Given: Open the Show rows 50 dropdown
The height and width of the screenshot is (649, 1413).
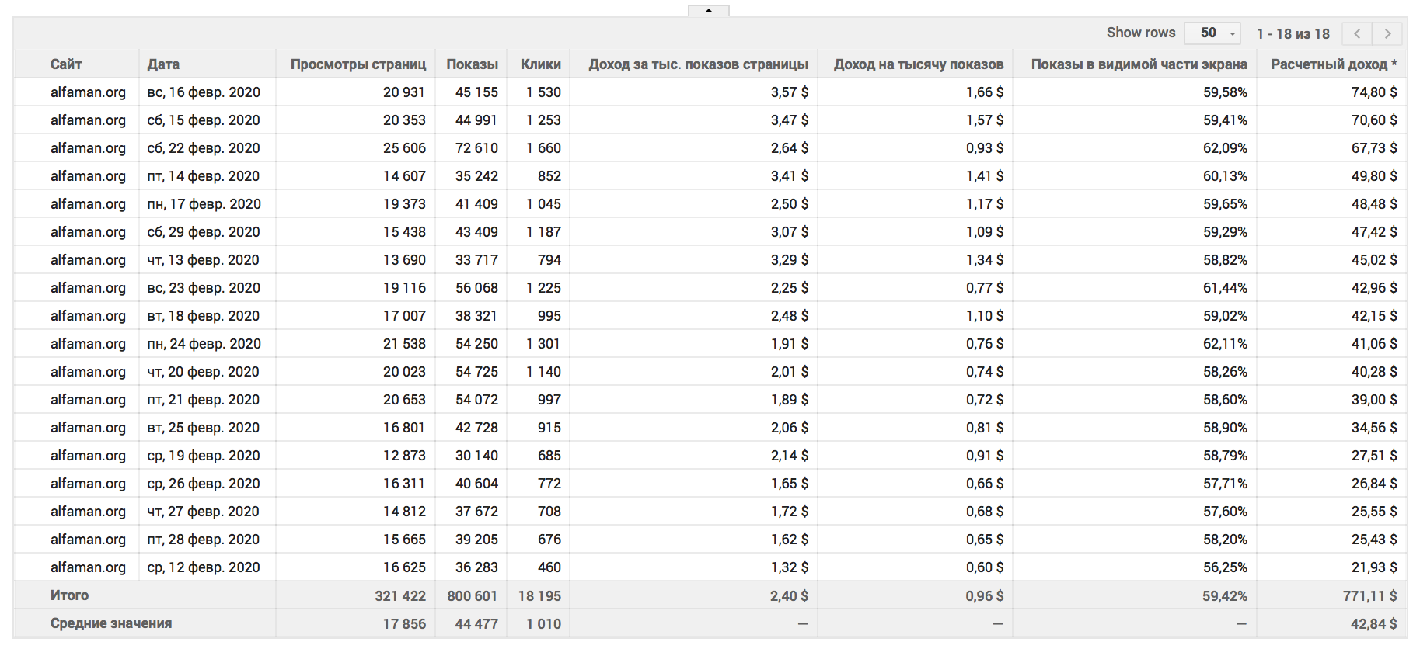Looking at the screenshot, I should pos(1212,33).
